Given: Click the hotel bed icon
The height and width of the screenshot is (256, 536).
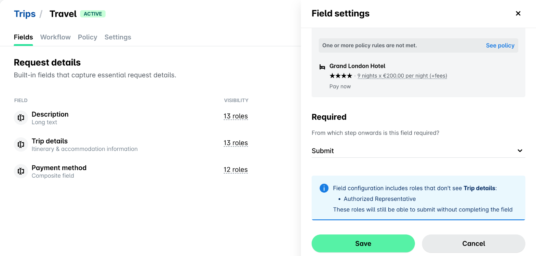Looking at the screenshot, I should [322, 67].
